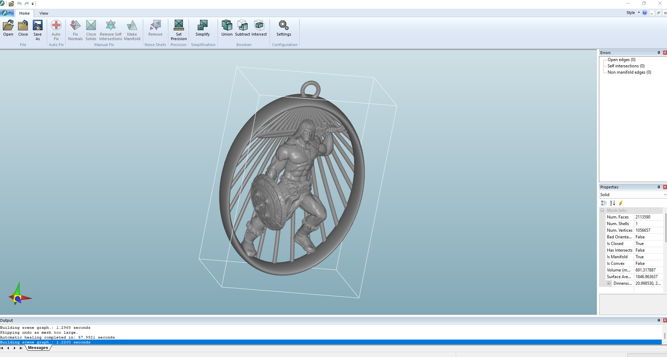Select 'Skipping undo as mesh too large' line
Image resolution: width=667 pixels, height=357 pixels.
(x=39, y=333)
